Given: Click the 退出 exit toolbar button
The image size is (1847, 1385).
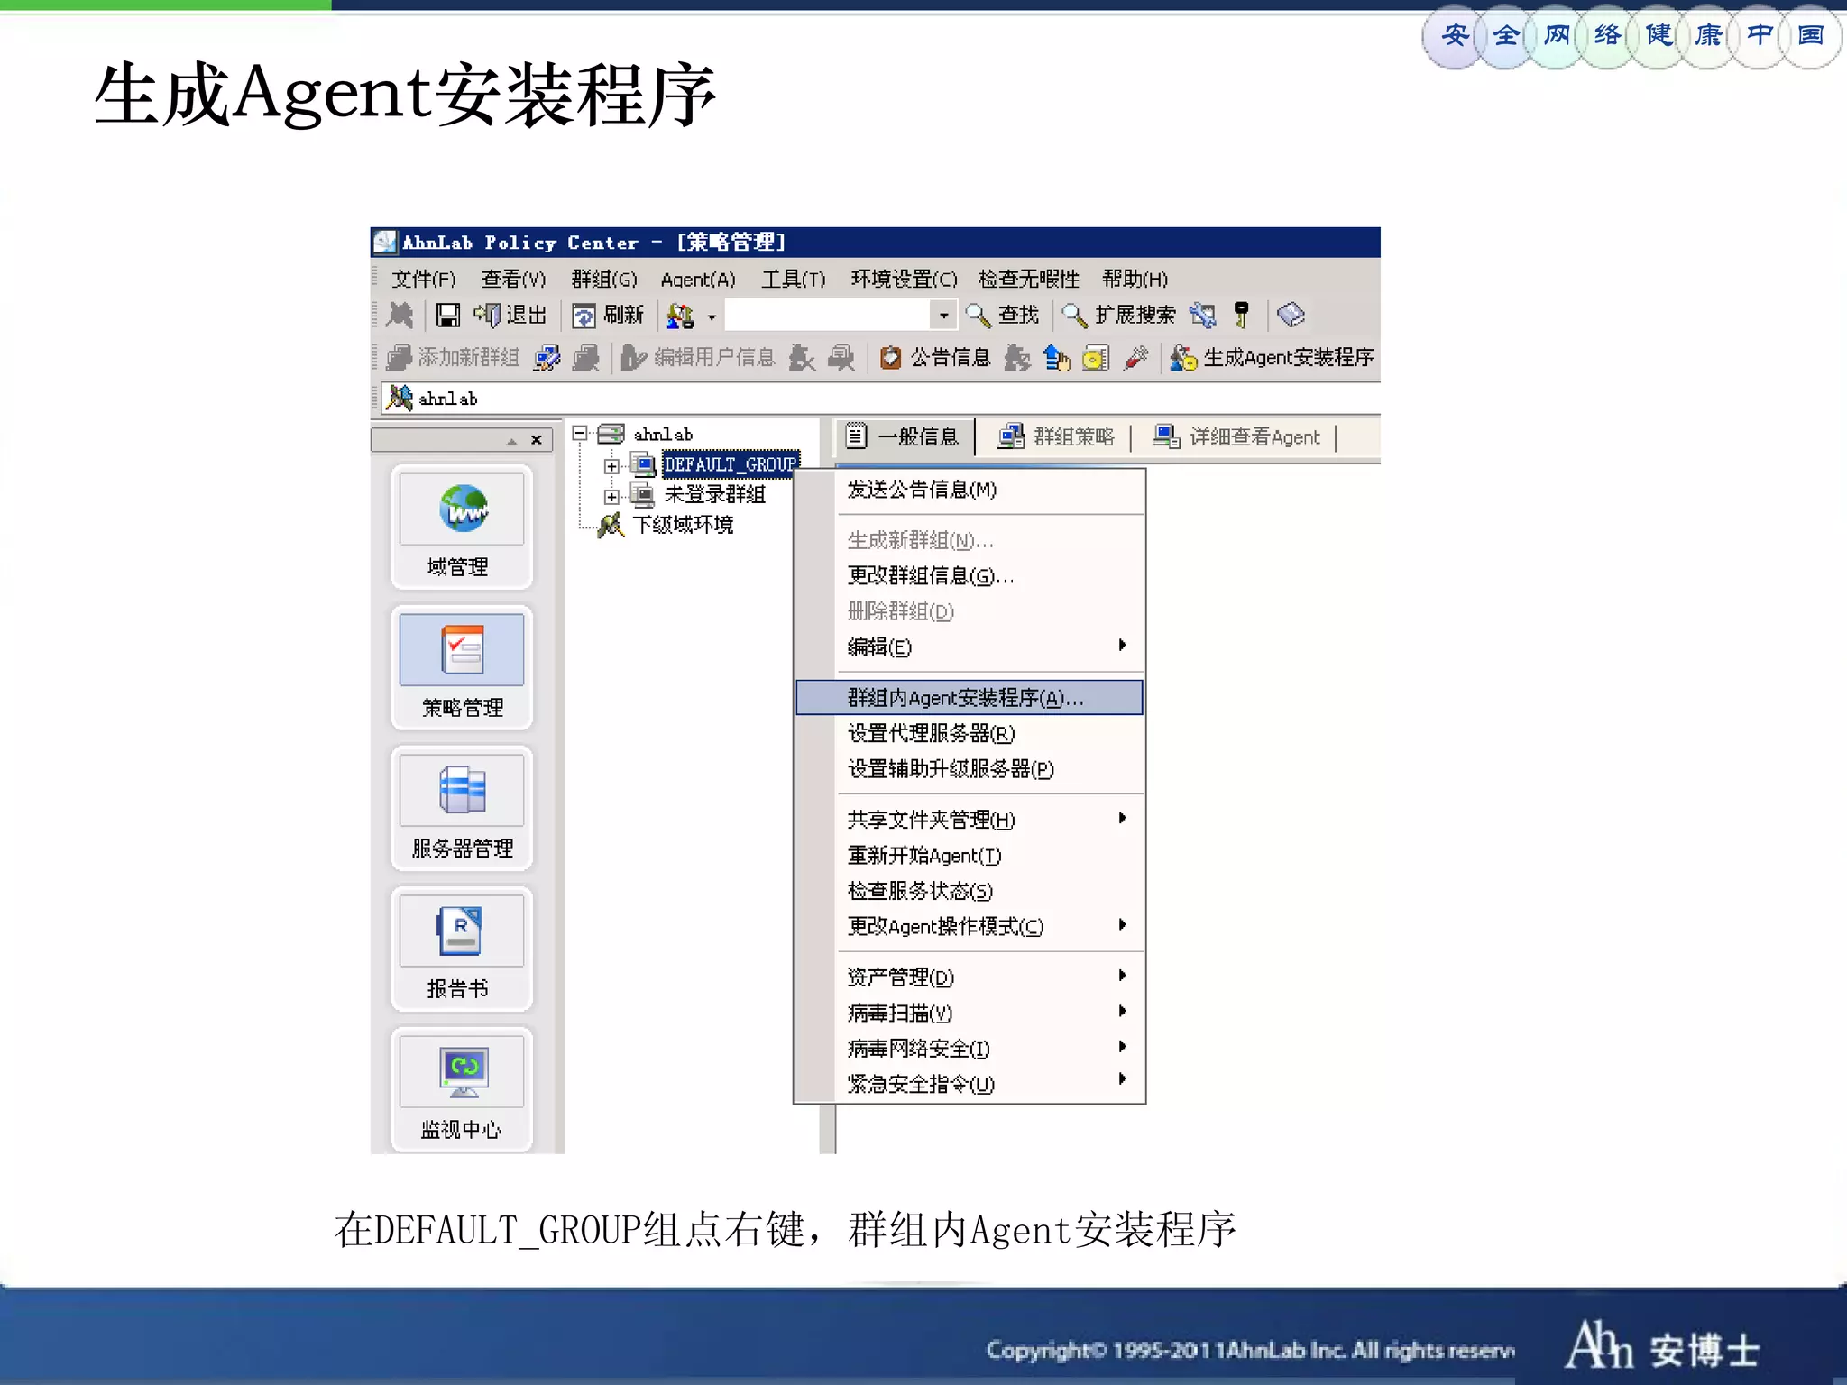Looking at the screenshot, I should point(510,315).
